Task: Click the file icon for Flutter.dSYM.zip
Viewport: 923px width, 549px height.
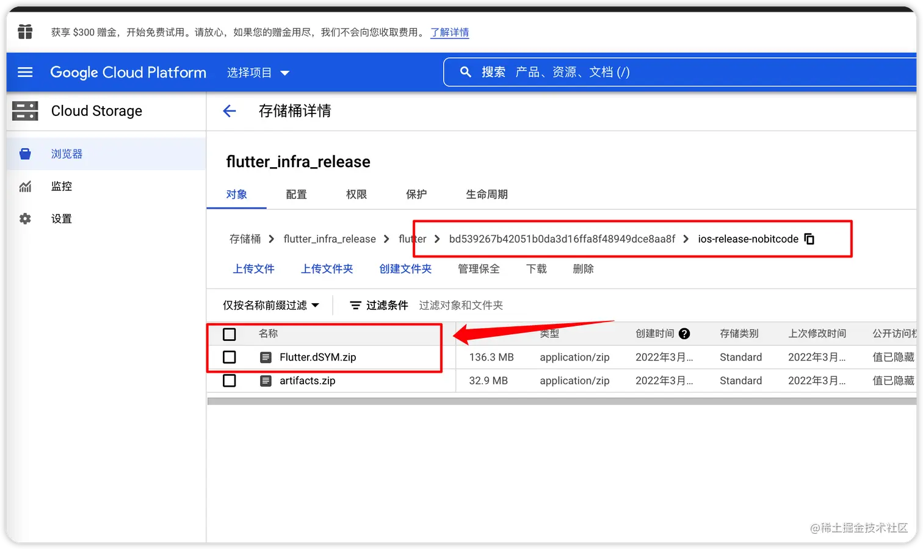Action: 266,357
